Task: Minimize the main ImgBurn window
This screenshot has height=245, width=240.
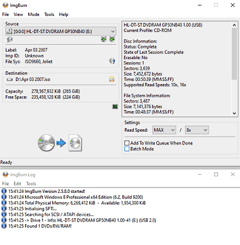Action: [199, 5]
